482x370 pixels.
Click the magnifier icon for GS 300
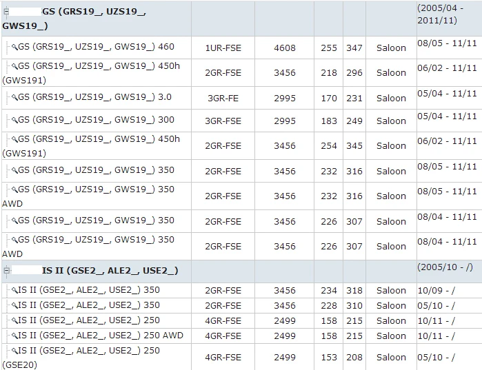click(x=14, y=120)
